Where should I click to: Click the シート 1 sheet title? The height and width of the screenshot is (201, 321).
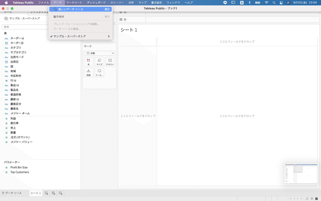[x=129, y=30]
